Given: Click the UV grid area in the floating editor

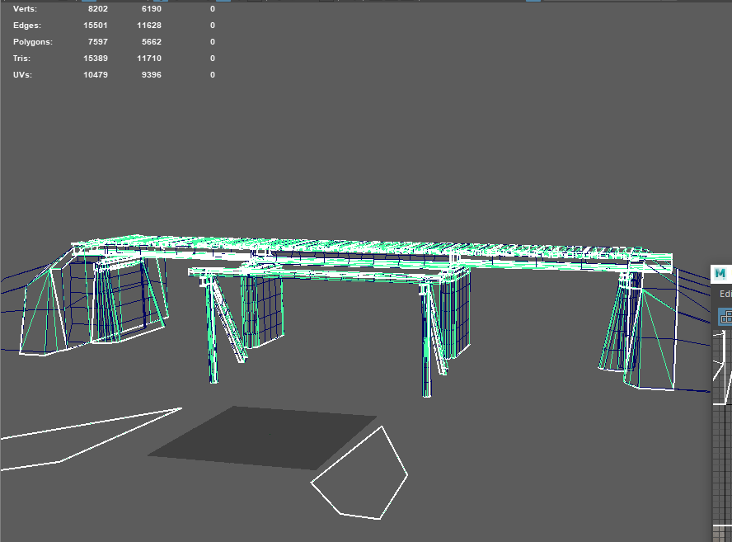Looking at the screenshot, I should [722, 436].
